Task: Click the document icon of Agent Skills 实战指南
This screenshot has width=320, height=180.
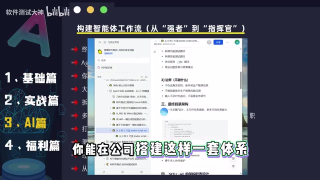Action: pos(110,91)
